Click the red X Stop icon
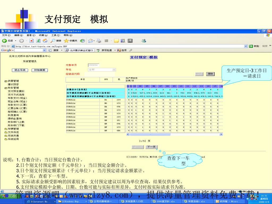Image resolution: width=272 pixels, height=204 pixels. [x=31, y=41]
